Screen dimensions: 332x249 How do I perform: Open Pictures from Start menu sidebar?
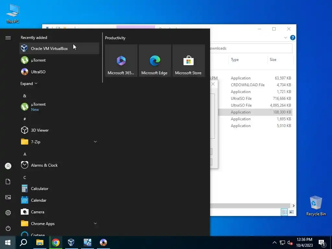point(8,197)
